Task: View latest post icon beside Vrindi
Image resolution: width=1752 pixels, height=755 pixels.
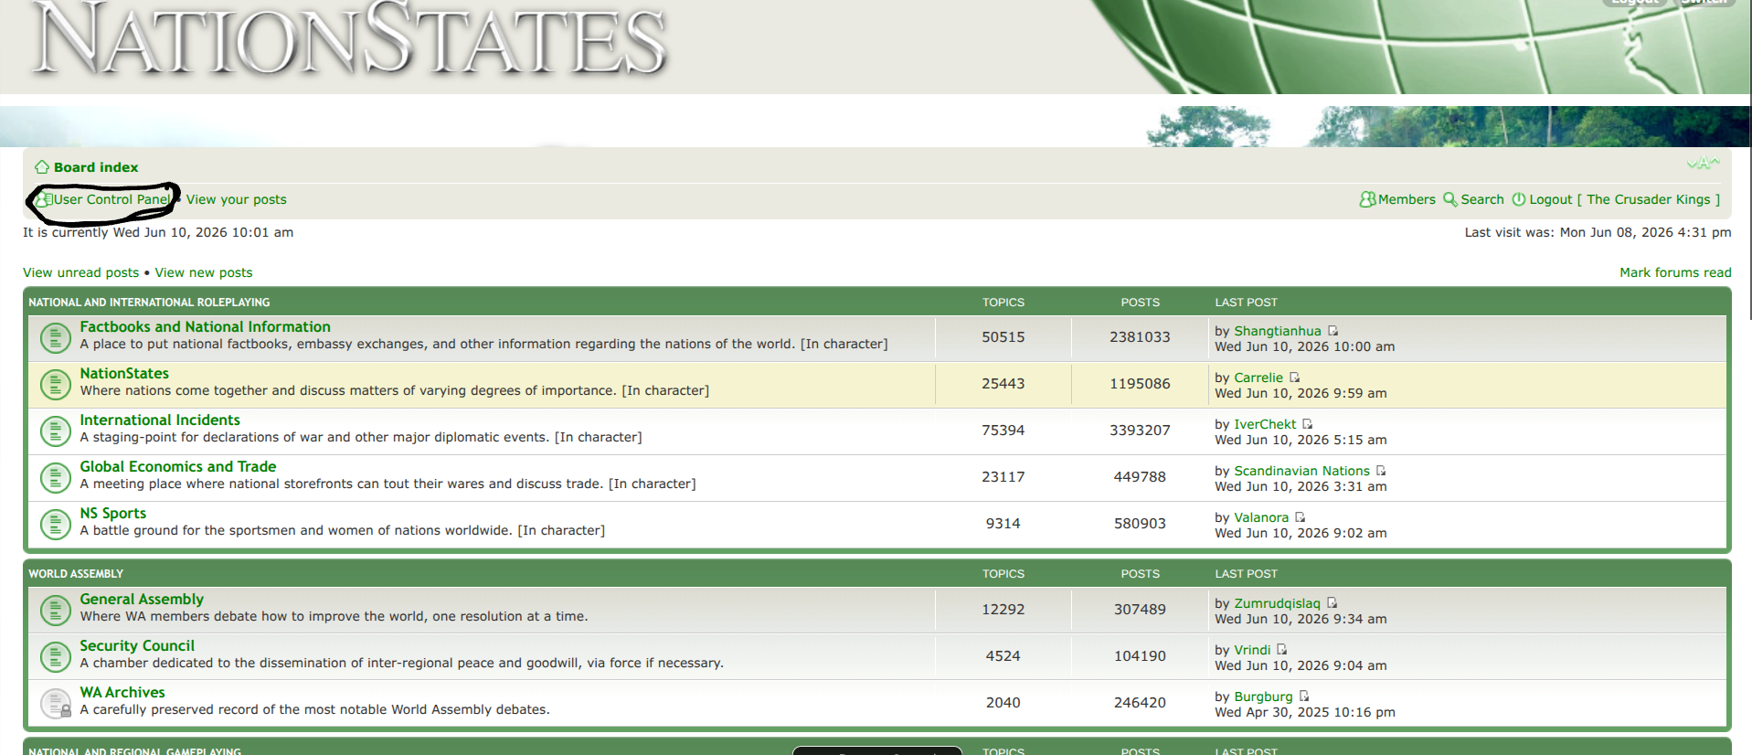Action: (1281, 650)
